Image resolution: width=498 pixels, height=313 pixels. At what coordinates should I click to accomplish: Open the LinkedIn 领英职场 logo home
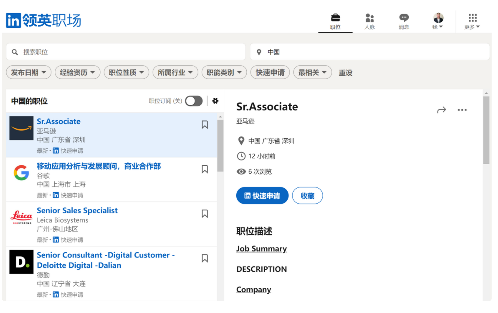pos(43,20)
